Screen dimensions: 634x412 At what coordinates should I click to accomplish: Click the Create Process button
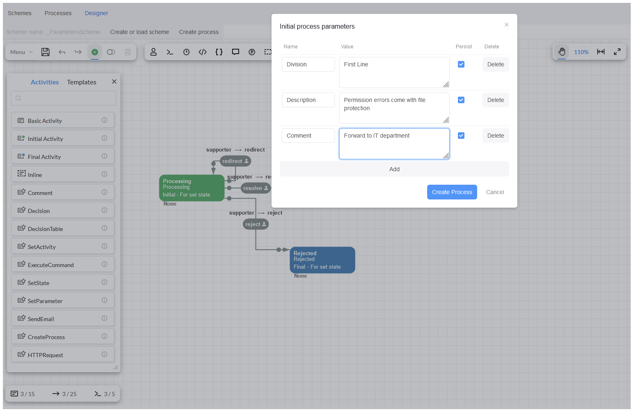tap(452, 192)
